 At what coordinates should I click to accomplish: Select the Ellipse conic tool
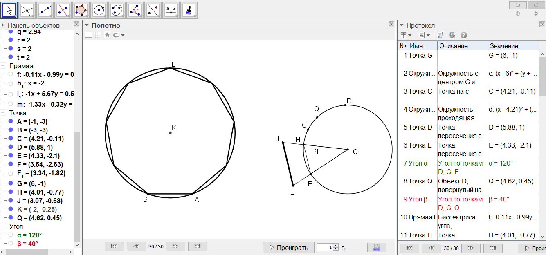(116, 10)
